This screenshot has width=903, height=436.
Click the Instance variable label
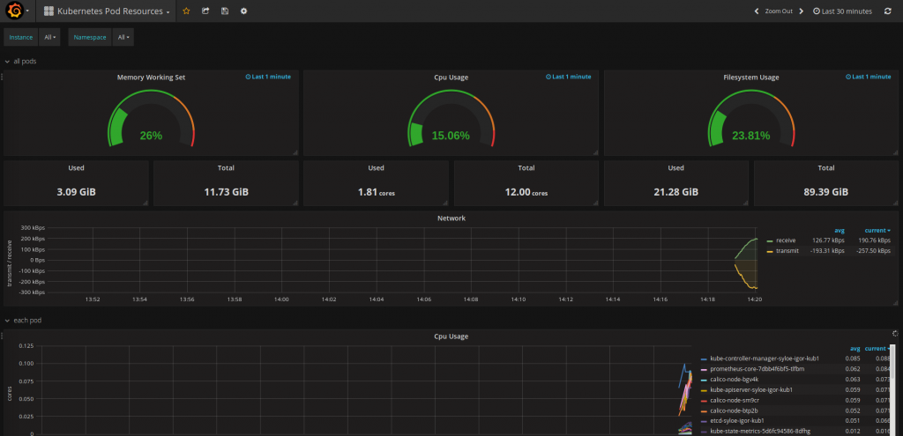click(x=21, y=37)
